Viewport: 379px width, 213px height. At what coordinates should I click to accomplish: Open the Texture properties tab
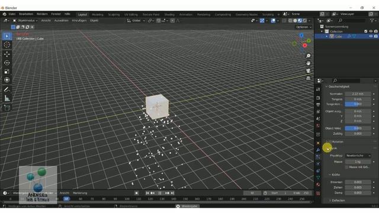click(318, 193)
